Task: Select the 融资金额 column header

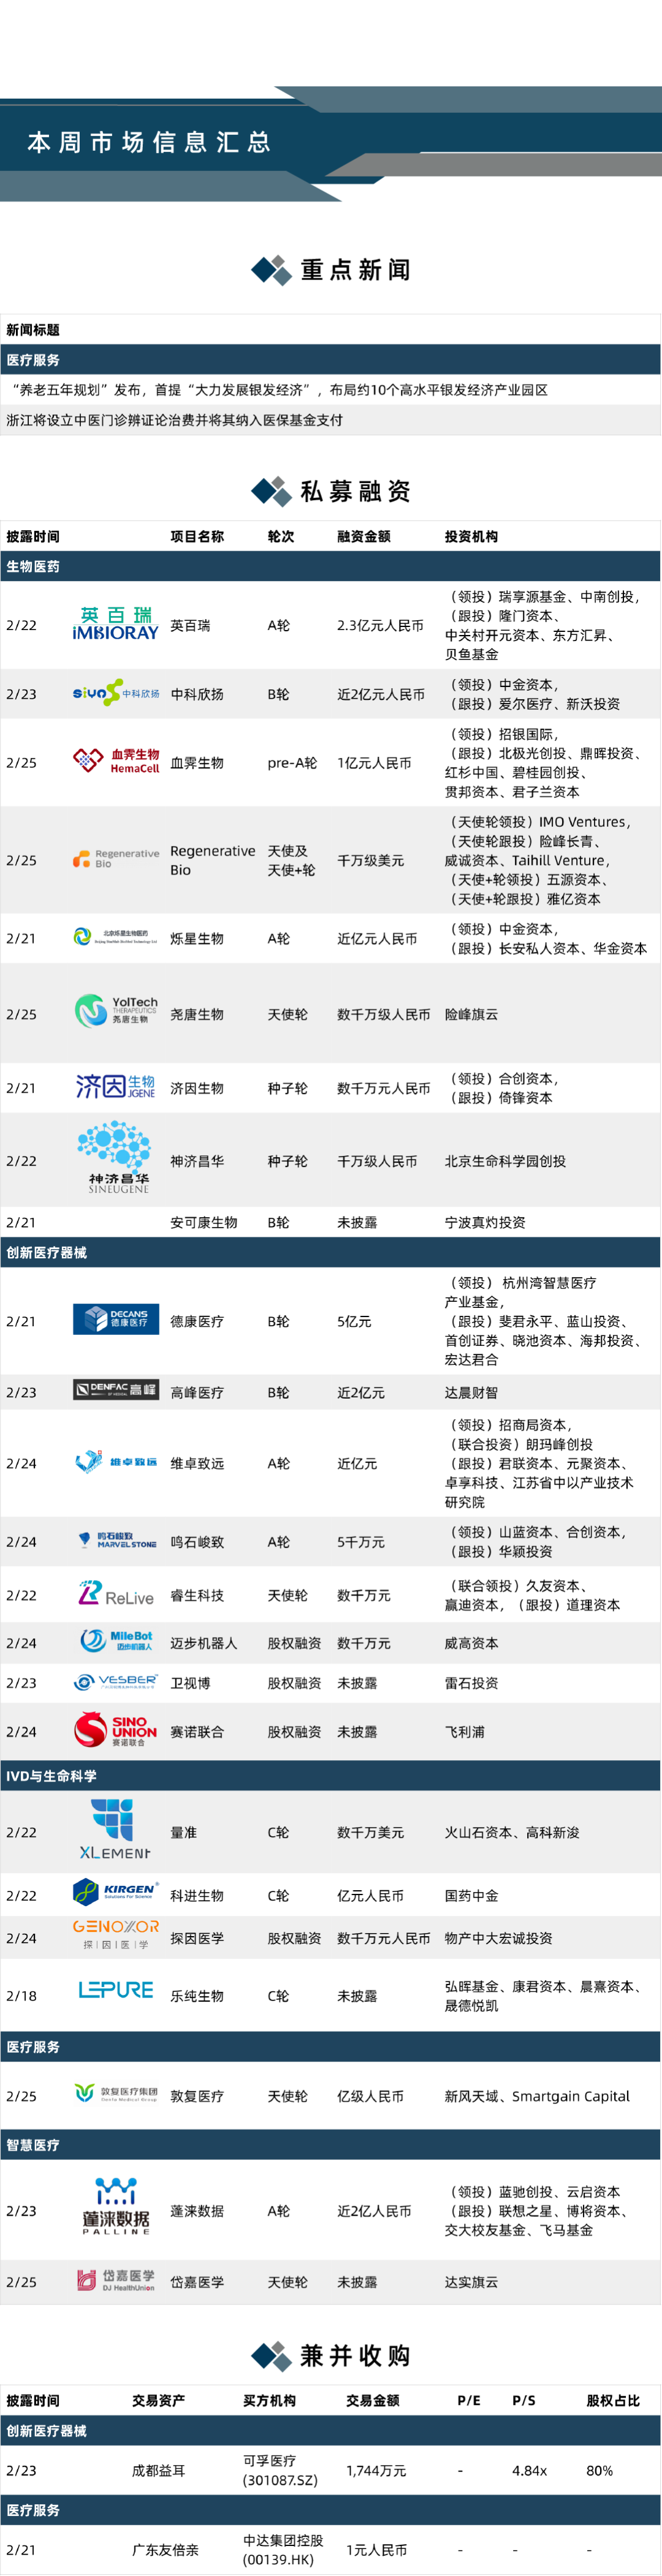Action: (364, 536)
